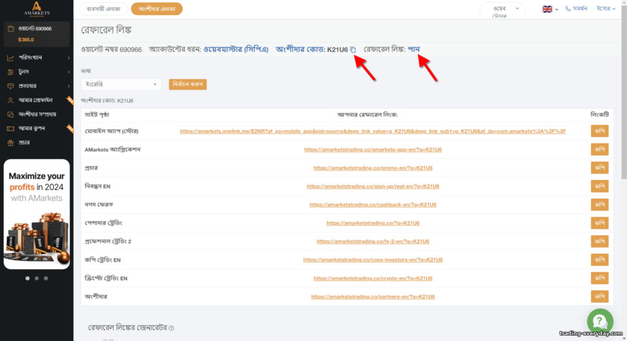The height and width of the screenshot is (341, 627).
Task: Copy the প্রফেশনাল ট্রেডিং 2 link
Action: 600,242
